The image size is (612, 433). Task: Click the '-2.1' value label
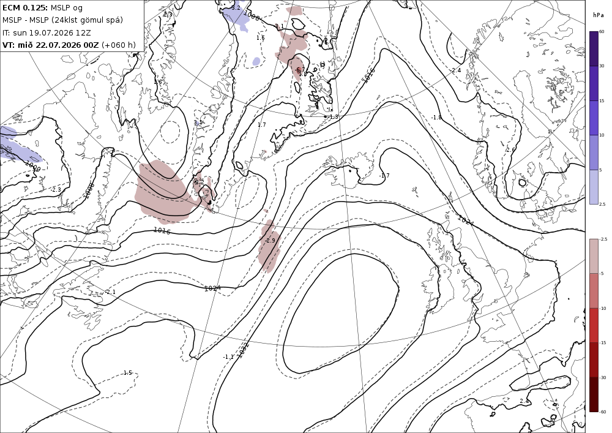click(110, 292)
